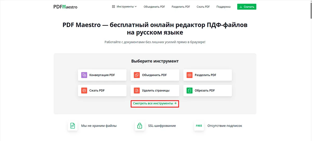Screen dimensions: 312x141
Task: Go to the Поддержка page
Action: click(x=223, y=7)
